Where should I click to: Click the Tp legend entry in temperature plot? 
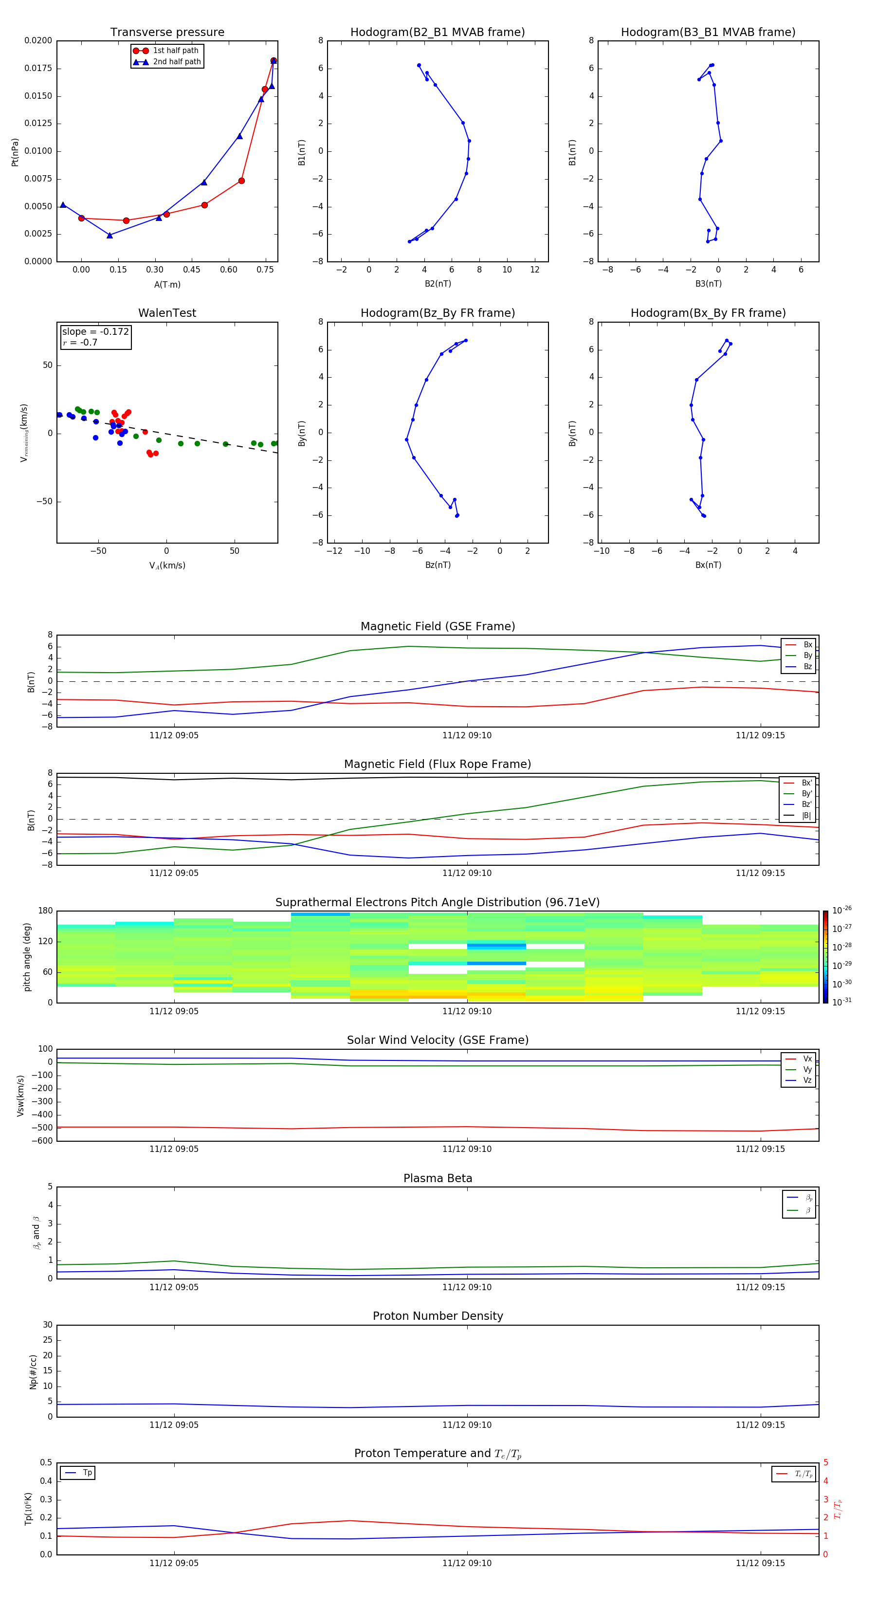point(78,1473)
